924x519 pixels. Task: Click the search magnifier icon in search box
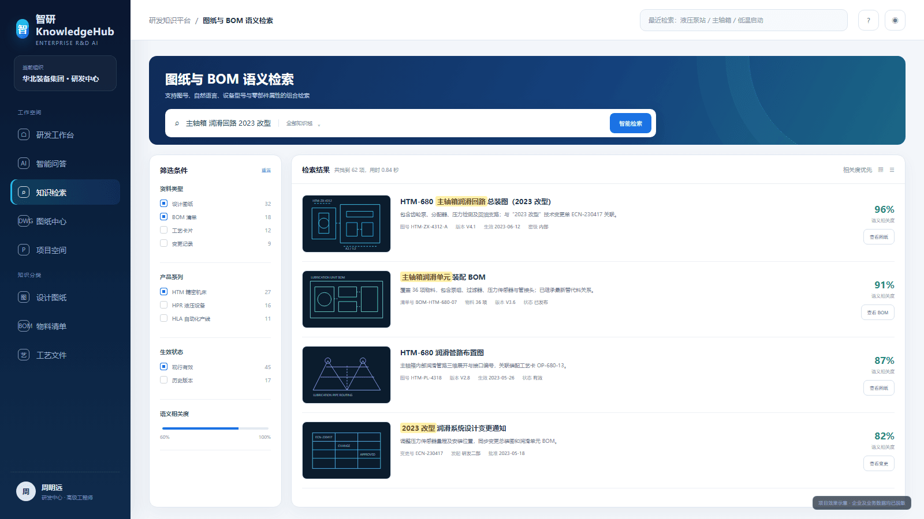177,123
